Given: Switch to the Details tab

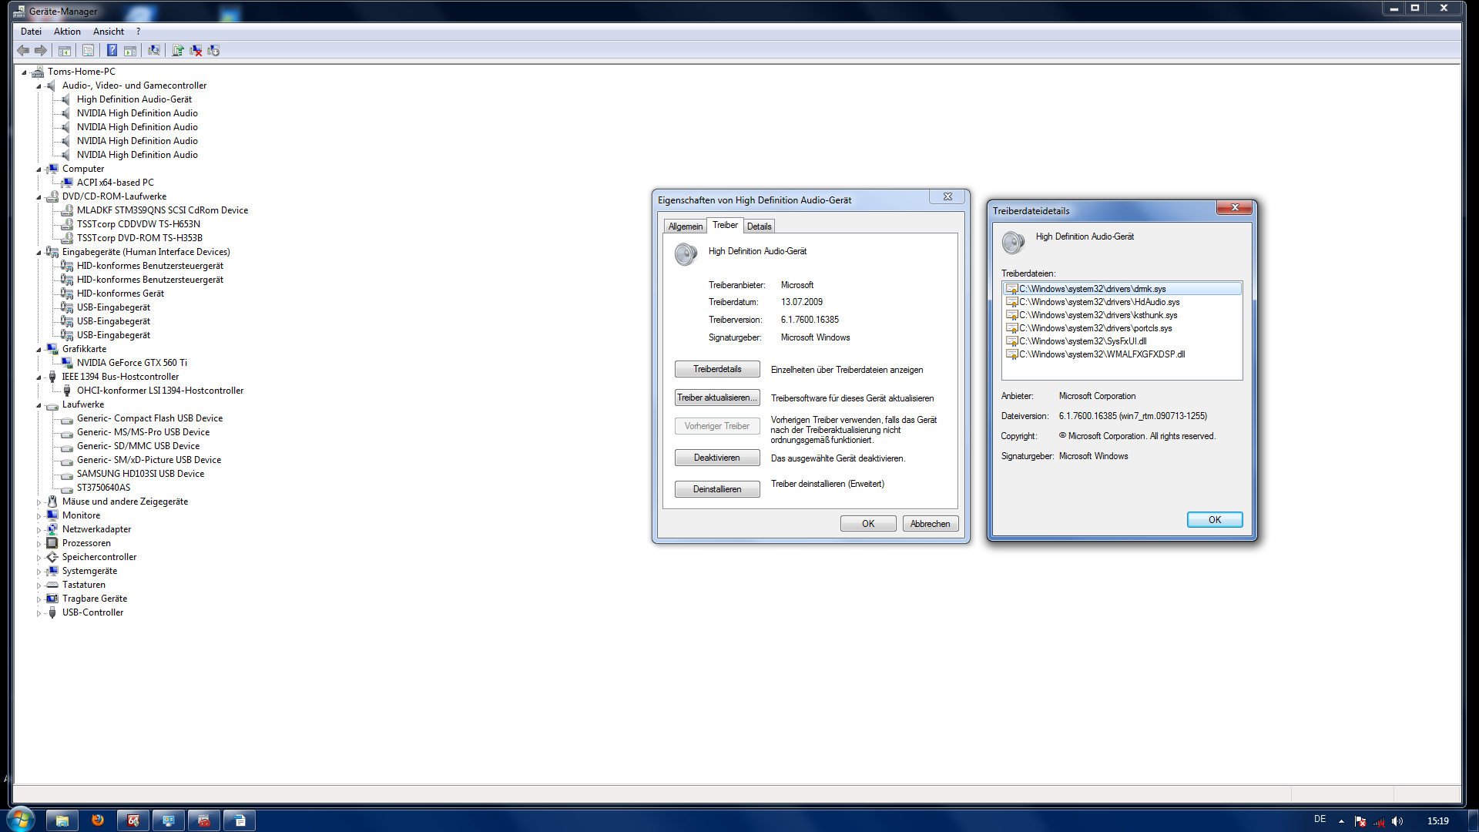Looking at the screenshot, I should pyautogui.click(x=759, y=226).
